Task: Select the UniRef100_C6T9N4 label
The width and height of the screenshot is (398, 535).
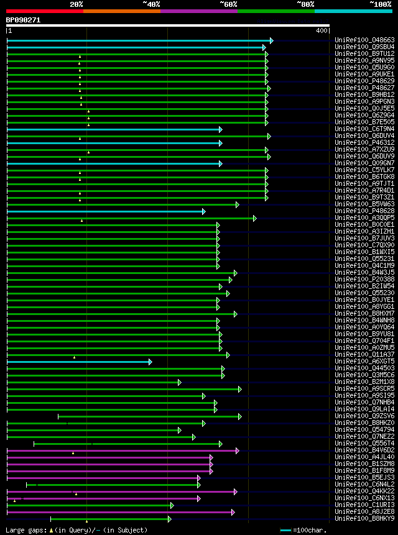Action: coord(364,129)
